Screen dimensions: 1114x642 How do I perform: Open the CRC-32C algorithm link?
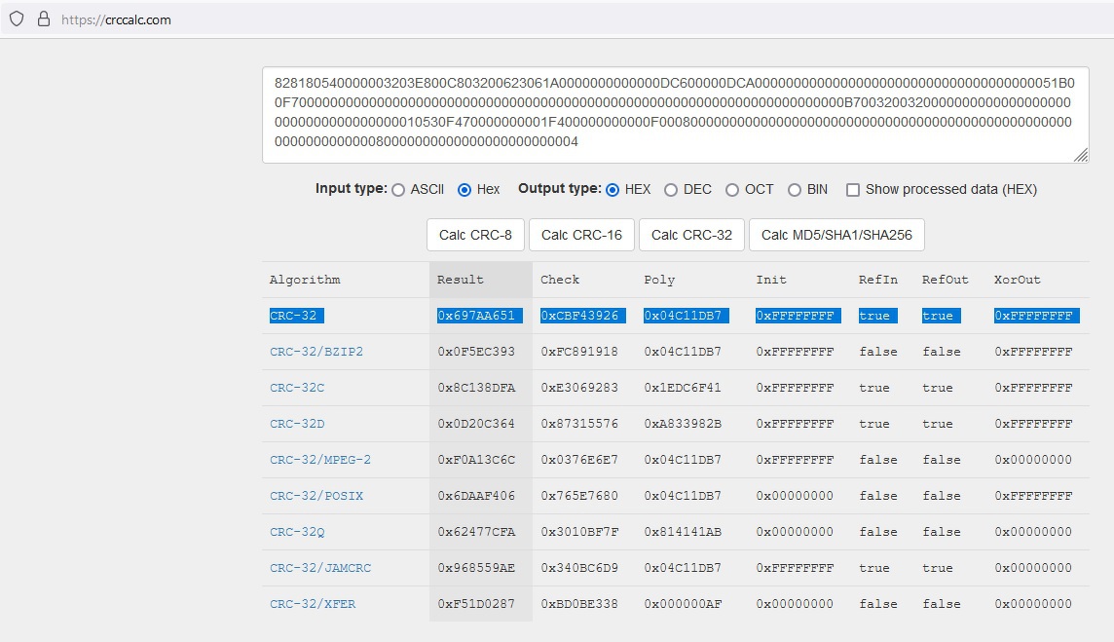coord(297,388)
